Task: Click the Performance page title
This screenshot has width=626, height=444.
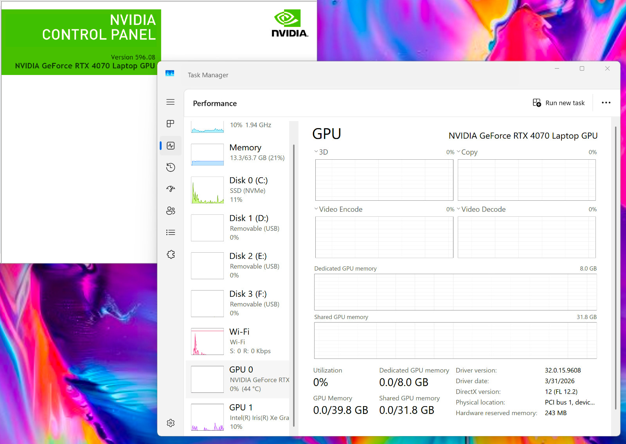Action: coord(215,103)
